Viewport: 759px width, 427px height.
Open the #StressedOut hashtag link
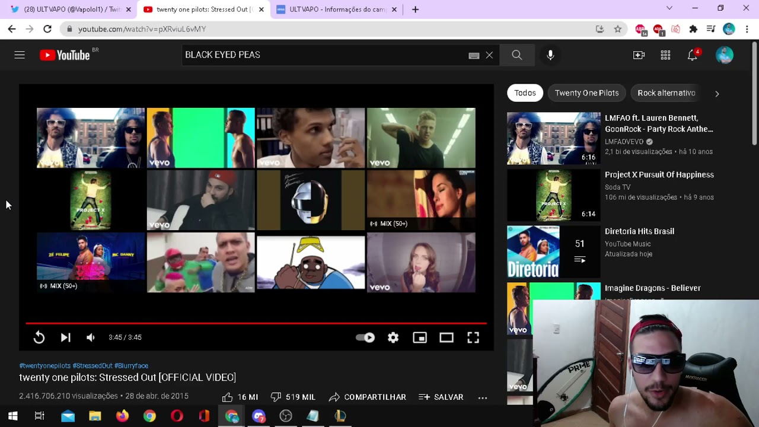[93, 366]
